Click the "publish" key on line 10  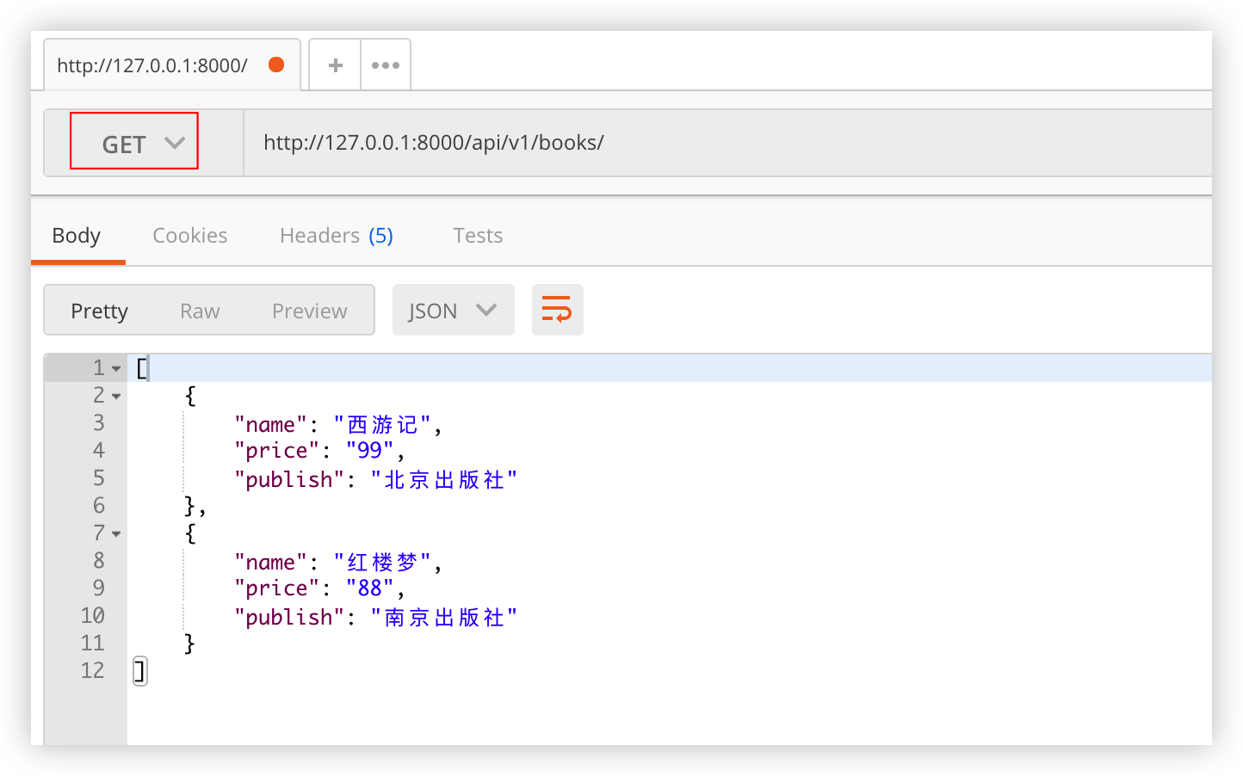(x=289, y=617)
